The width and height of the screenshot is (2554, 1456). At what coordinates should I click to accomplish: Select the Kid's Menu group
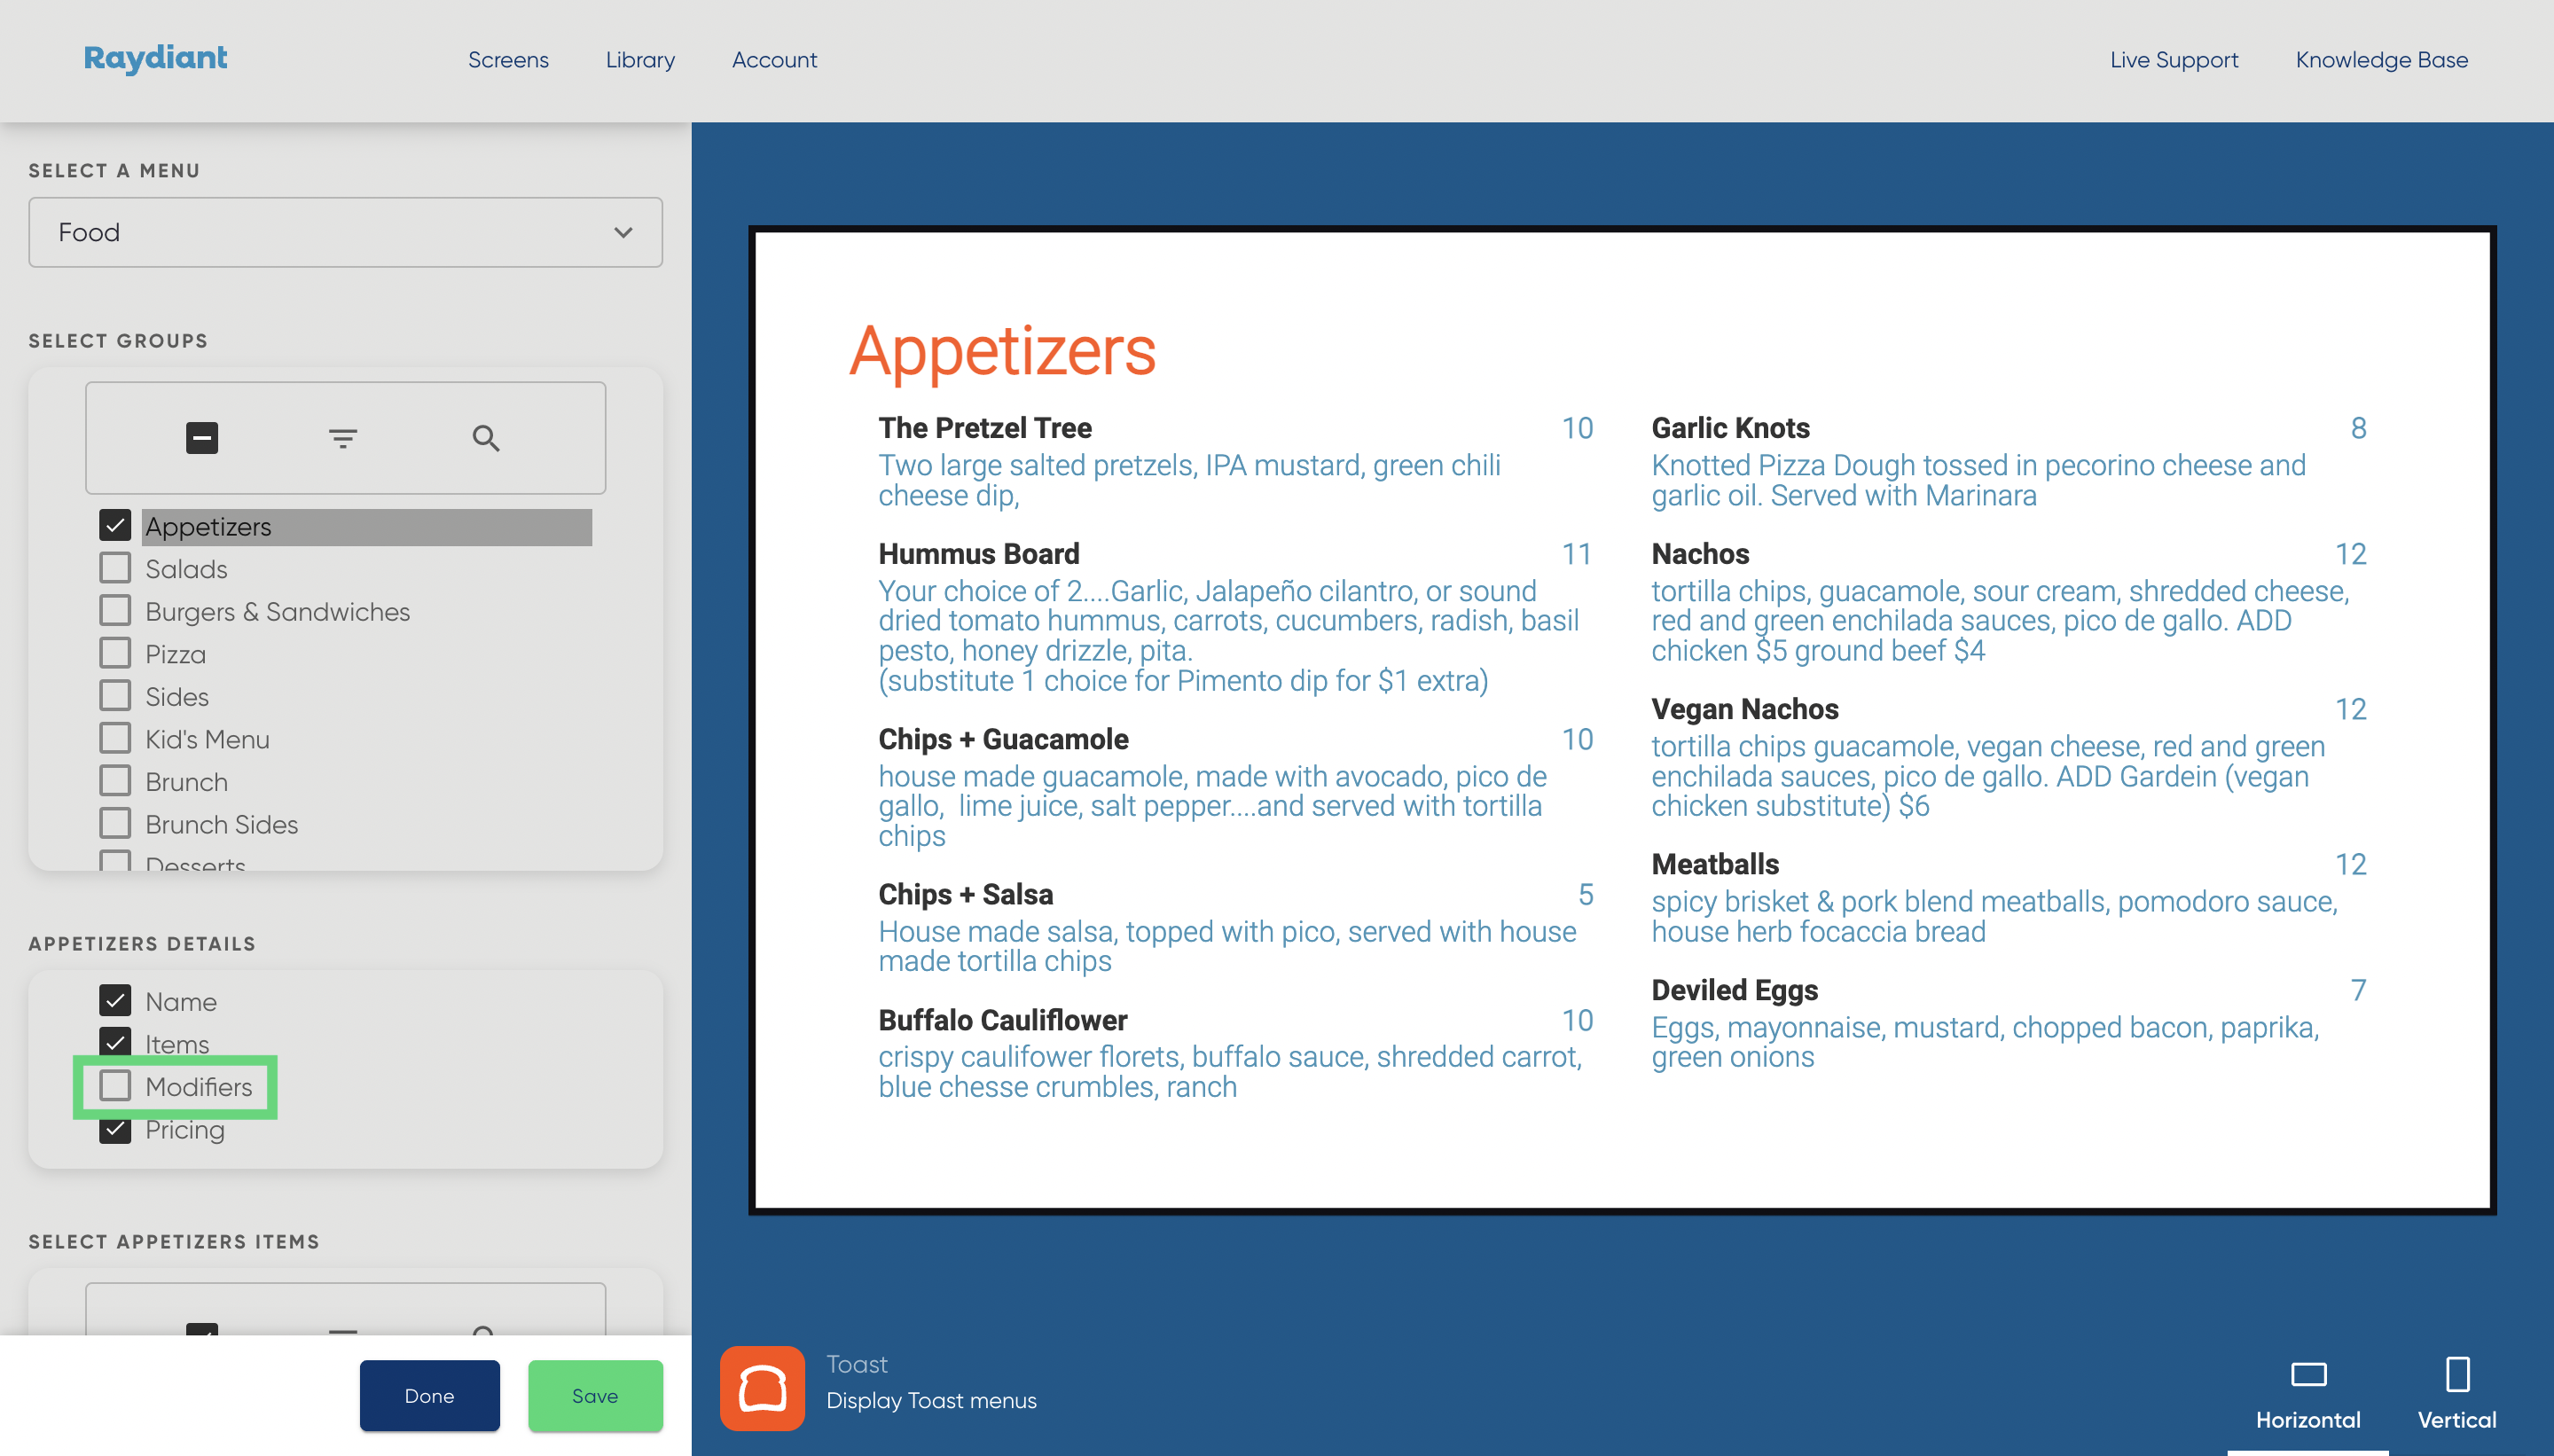click(115, 737)
